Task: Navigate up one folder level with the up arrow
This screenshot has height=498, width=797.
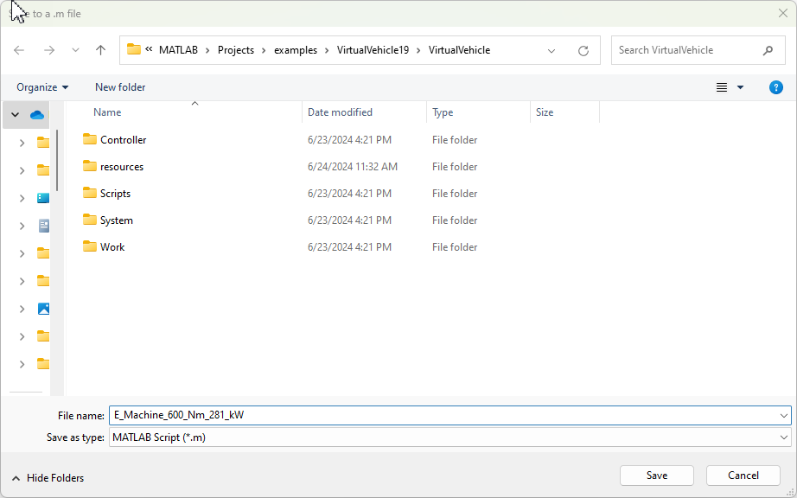Action: [99, 50]
